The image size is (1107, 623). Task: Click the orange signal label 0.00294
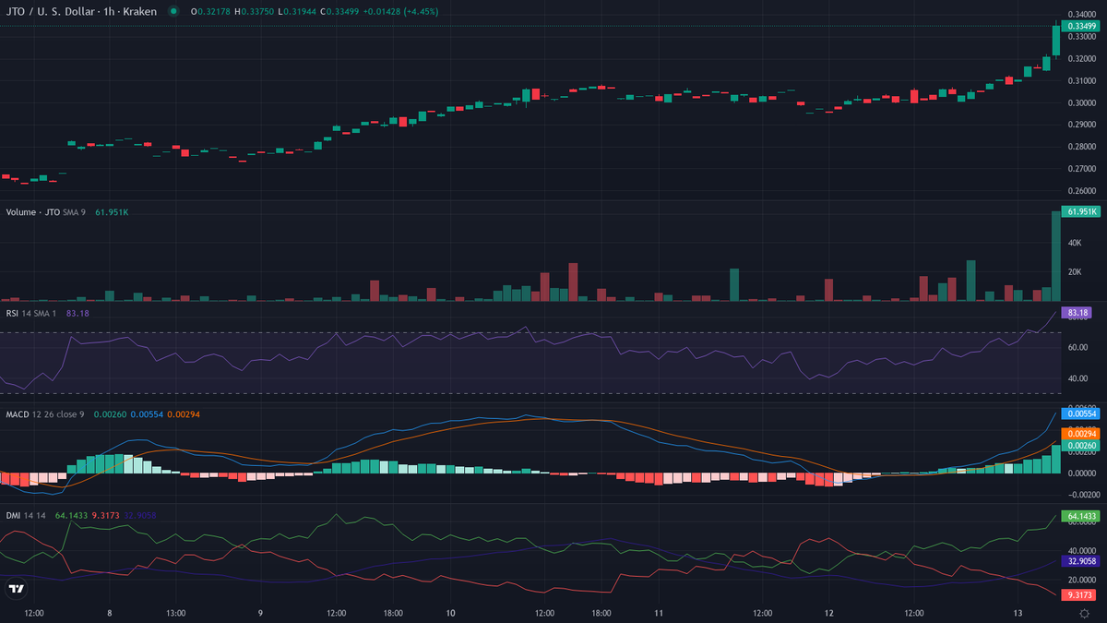click(1080, 433)
